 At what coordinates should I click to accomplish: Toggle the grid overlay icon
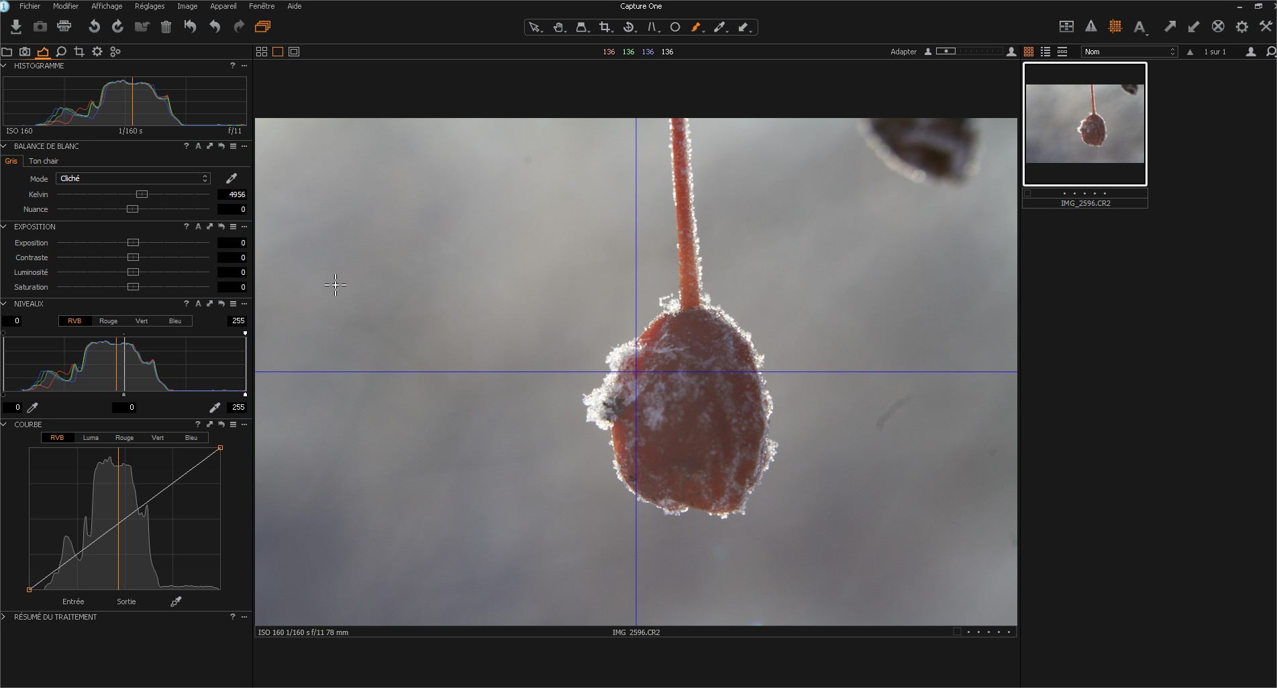[x=1115, y=27]
